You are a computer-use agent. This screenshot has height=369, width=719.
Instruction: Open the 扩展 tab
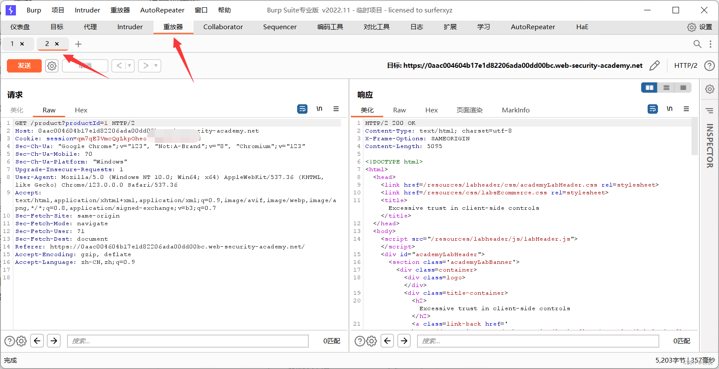click(x=450, y=27)
